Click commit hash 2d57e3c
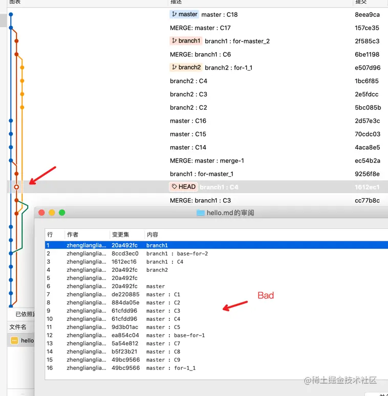Image resolution: width=388 pixels, height=396 pixels. [x=367, y=121]
